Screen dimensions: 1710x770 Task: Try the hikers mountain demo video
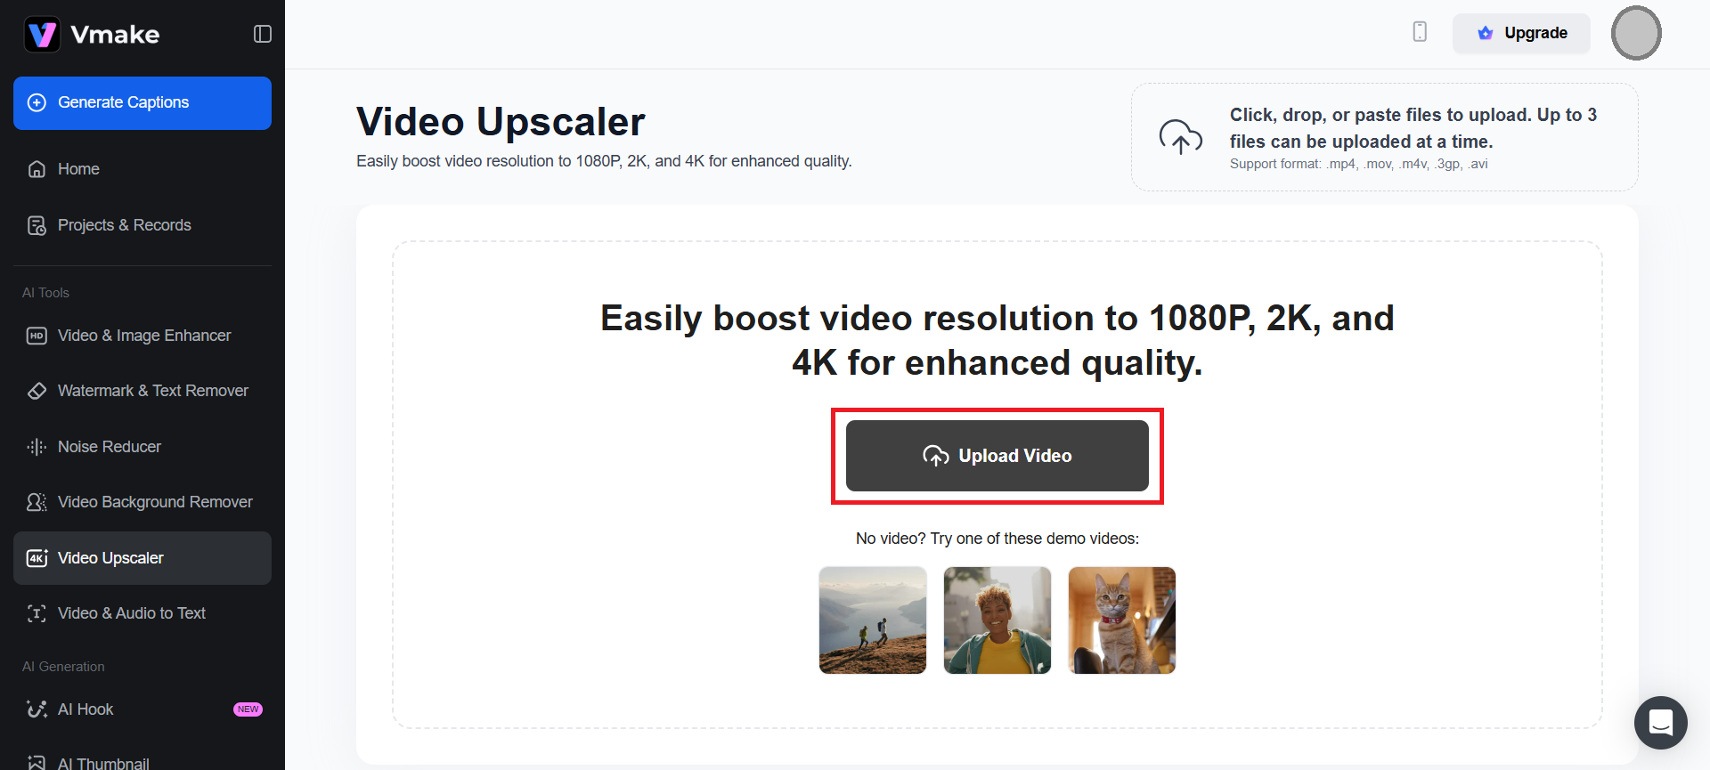(873, 620)
